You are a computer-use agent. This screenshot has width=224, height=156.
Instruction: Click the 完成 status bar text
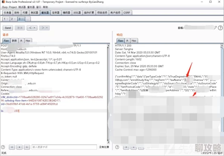[4, 153]
